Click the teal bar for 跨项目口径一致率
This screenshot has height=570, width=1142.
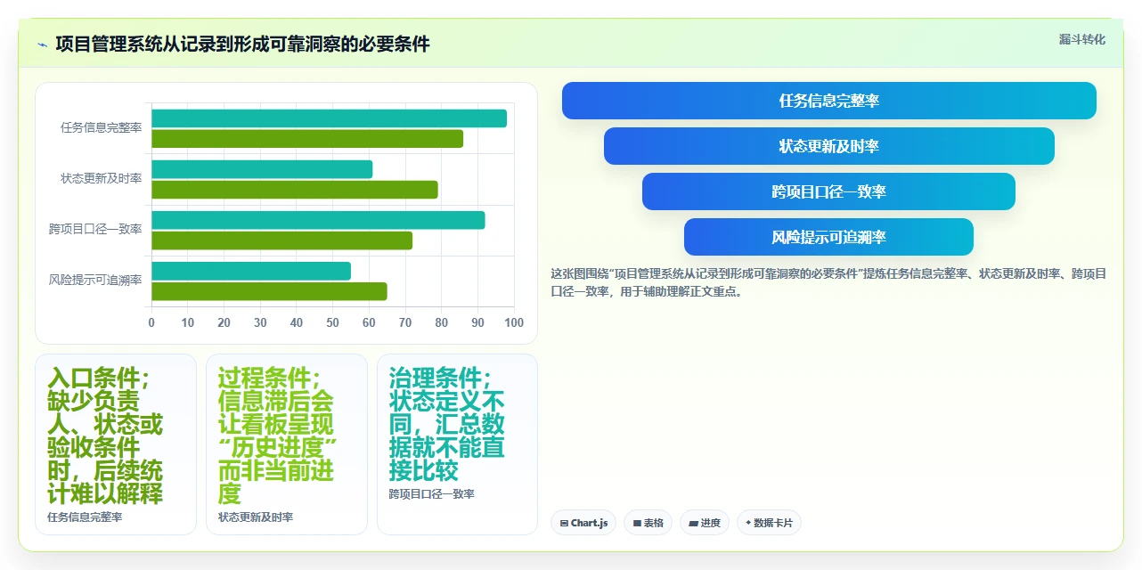[318, 220]
